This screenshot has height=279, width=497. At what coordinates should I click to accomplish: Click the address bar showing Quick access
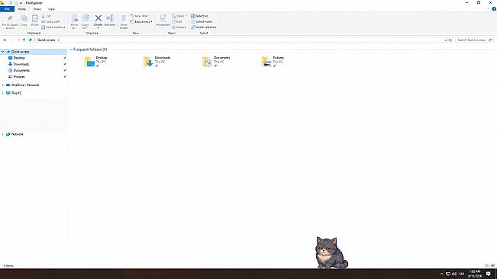pos(236,40)
